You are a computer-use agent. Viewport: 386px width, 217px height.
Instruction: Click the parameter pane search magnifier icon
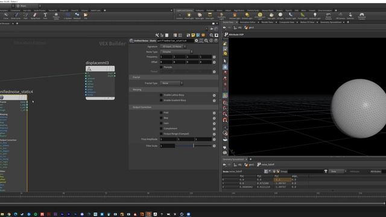tap(206, 40)
